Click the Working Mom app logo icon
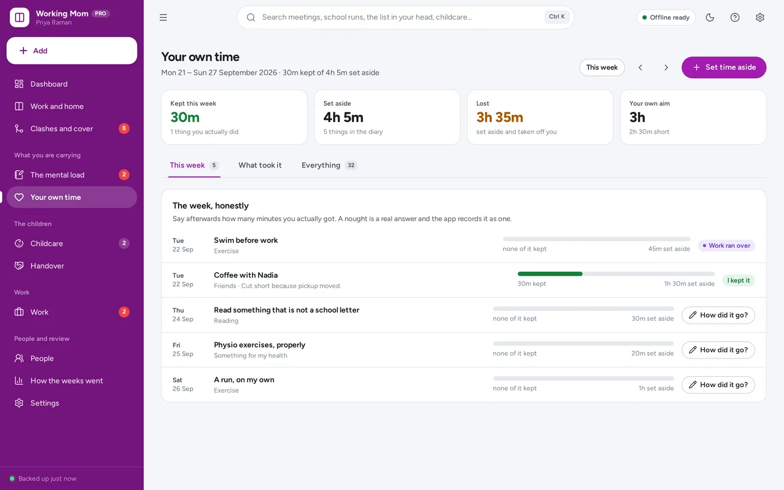Image resolution: width=784 pixels, height=490 pixels. tap(20, 17)
